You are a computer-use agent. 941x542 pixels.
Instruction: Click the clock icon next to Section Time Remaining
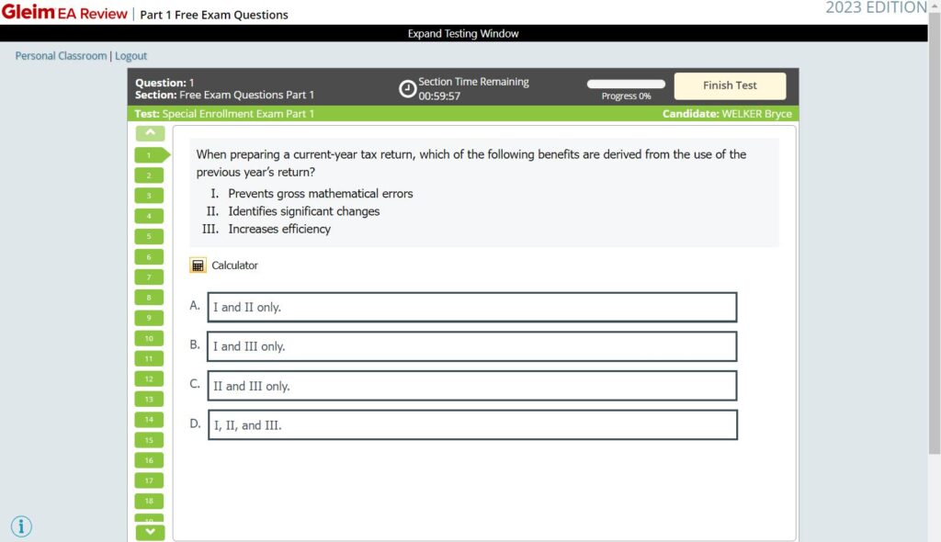(x=408, y=87)
